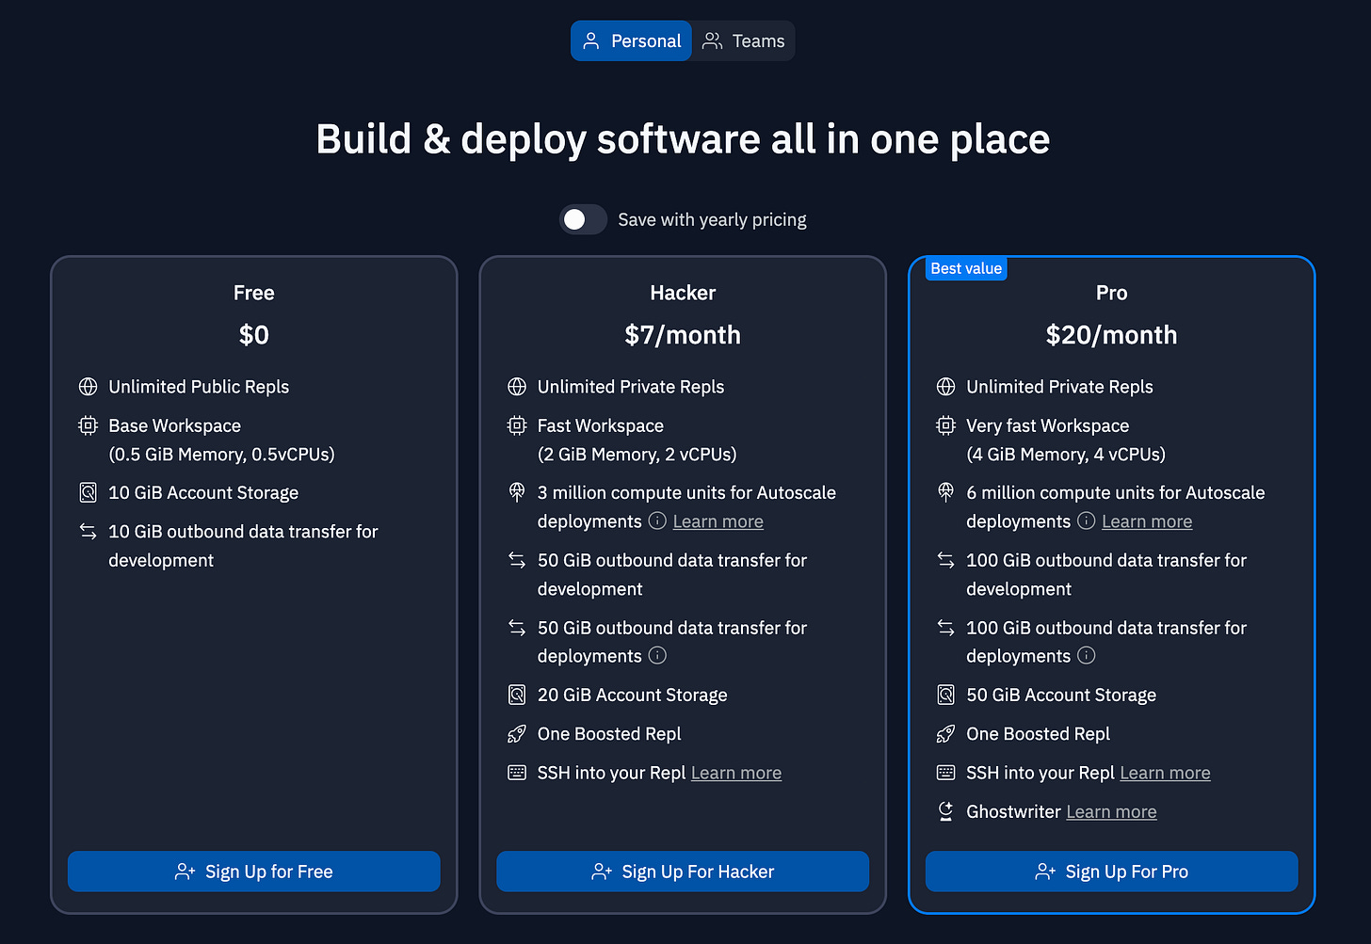Click the $0 price text
Image resolution: width=1371 pixels, height=944 pixels.
pos(254,335)
